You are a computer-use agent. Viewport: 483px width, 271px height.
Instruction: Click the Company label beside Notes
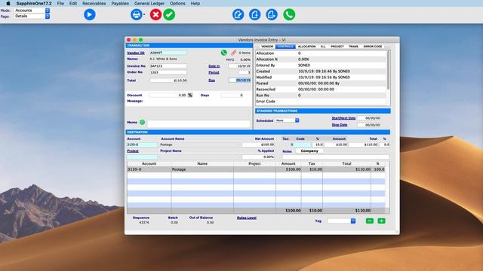point(309,151)
